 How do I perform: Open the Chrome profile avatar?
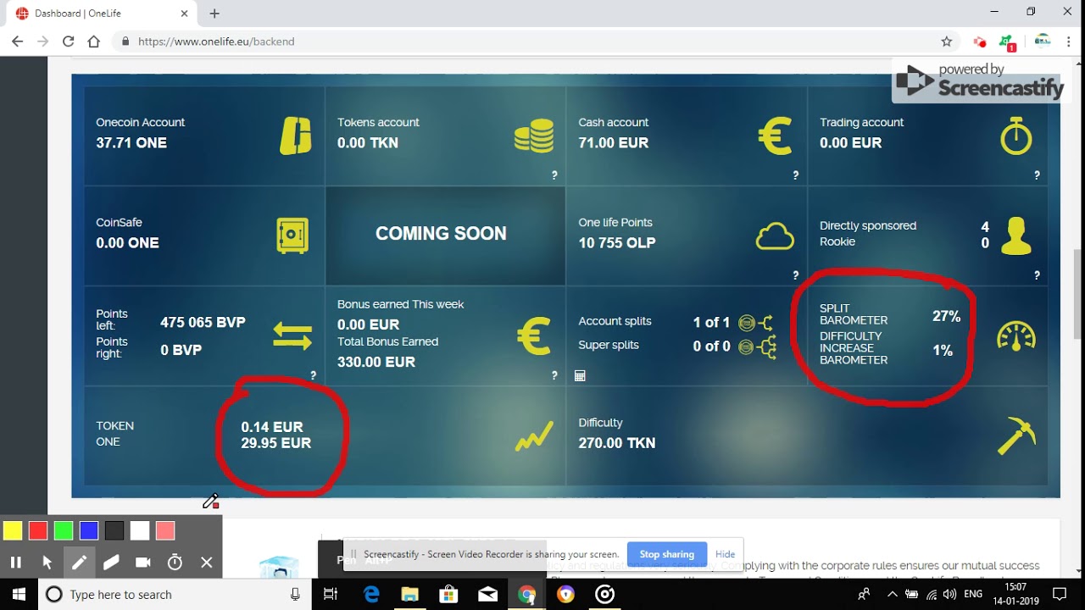coord(1043,41)
